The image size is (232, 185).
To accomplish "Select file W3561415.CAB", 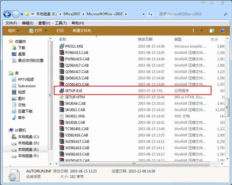I will 77,148.
